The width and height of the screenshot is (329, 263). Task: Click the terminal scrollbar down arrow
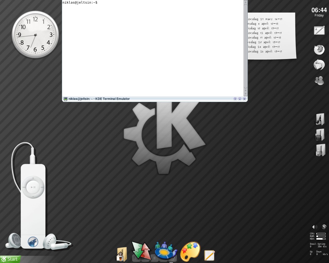245,94
